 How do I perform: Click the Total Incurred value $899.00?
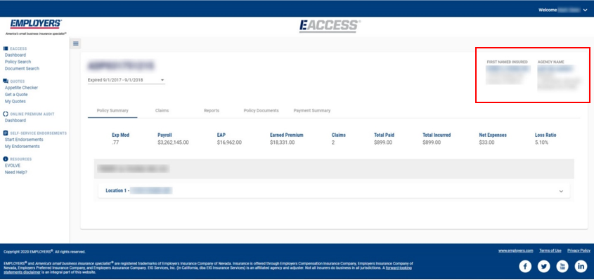click(x=432, y=142)
